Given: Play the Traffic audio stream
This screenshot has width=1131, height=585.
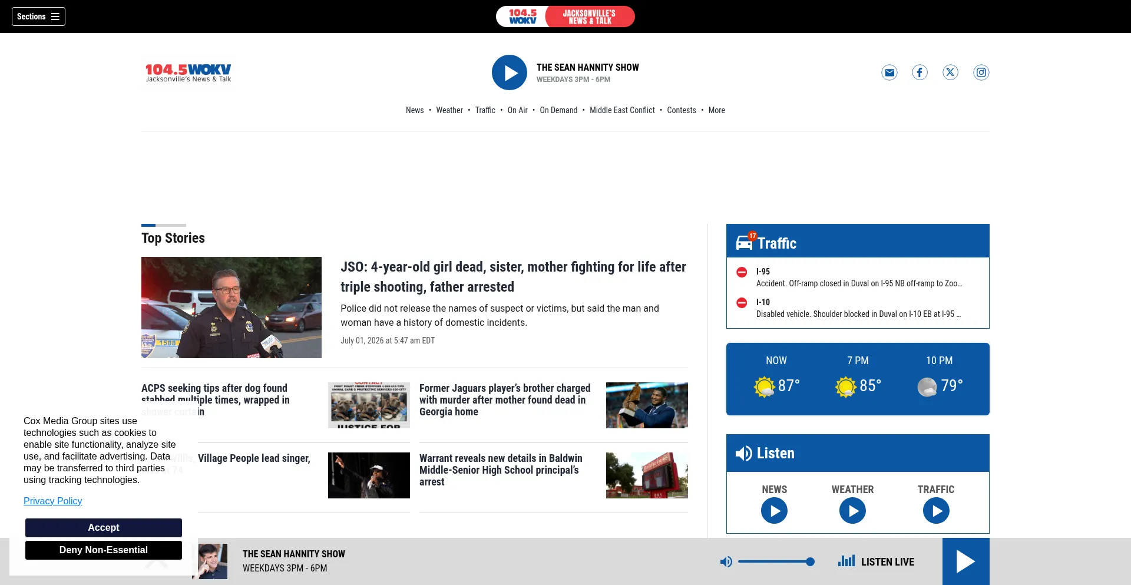Looking at the screenshot, I should (936, 511).
